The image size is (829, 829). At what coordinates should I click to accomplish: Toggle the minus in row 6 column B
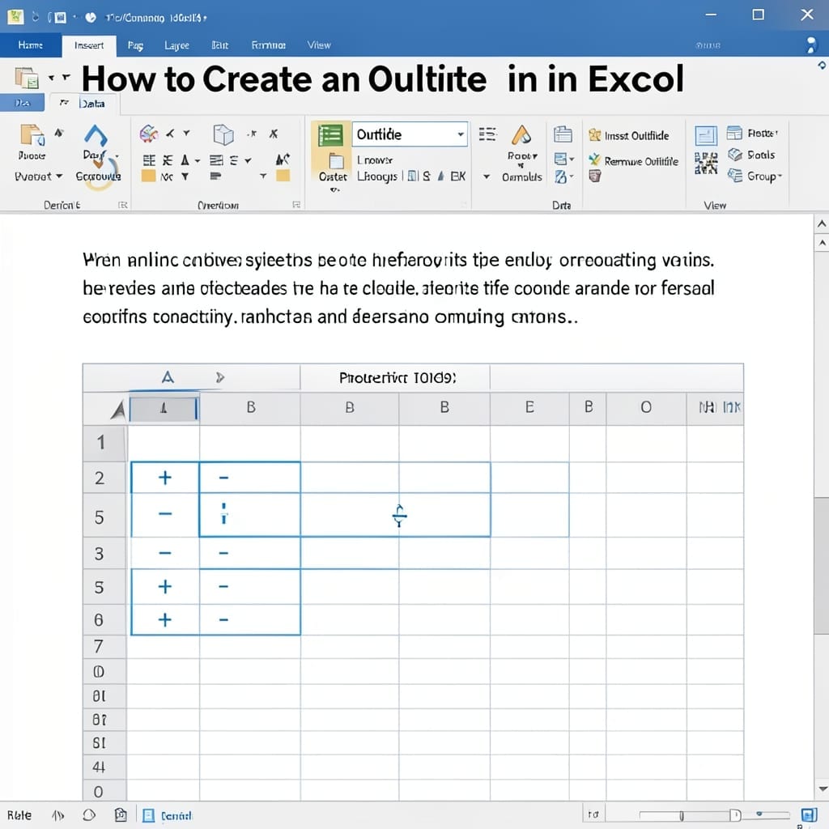tap(223, 619)
